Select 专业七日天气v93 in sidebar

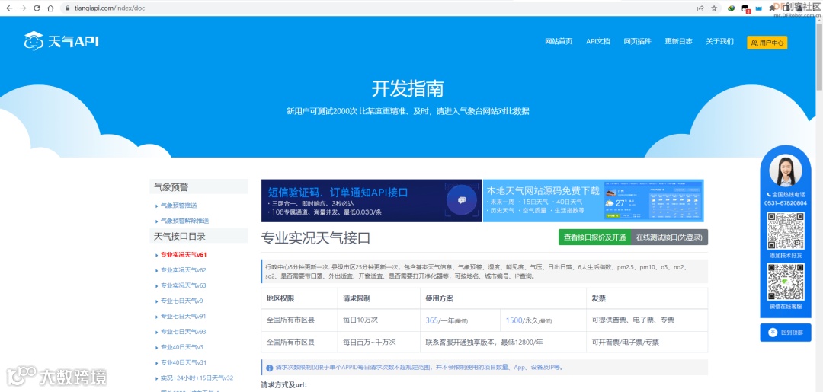click(183, 332)
